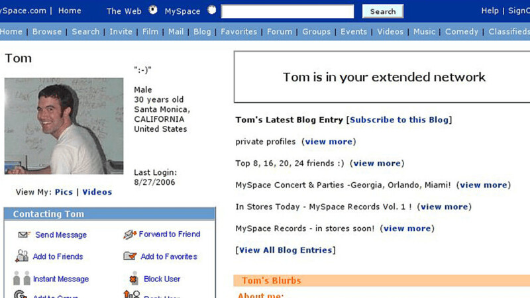Click the Send Message link

tap(61, 235)
